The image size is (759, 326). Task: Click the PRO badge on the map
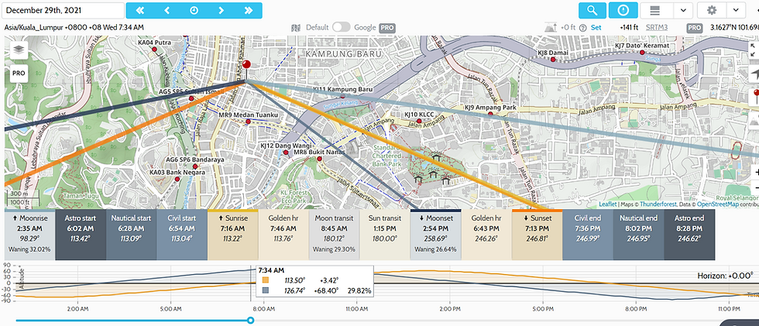[19, 74]
